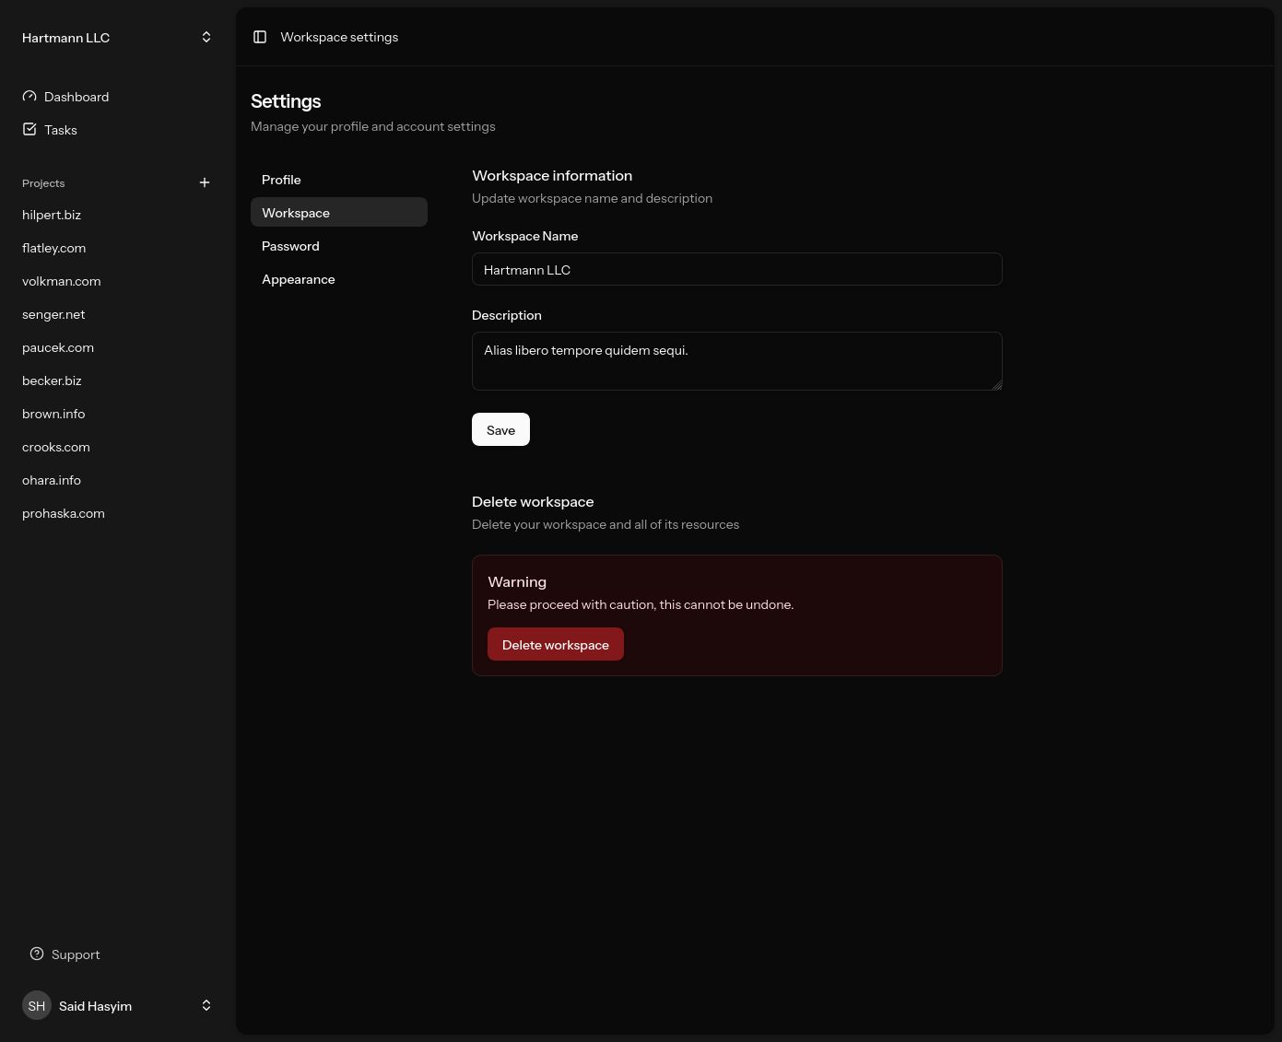1282x1042 pixels.
Task: Add a new project with plus icon
Action: pyautogui.click(x=205, y=182)
